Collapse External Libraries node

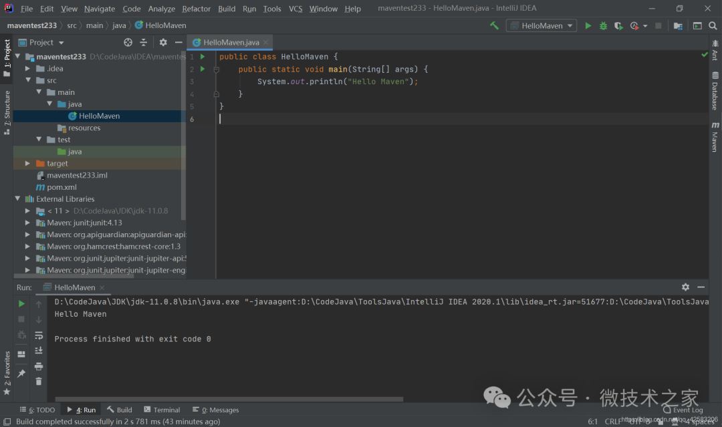tap(17, 198)
